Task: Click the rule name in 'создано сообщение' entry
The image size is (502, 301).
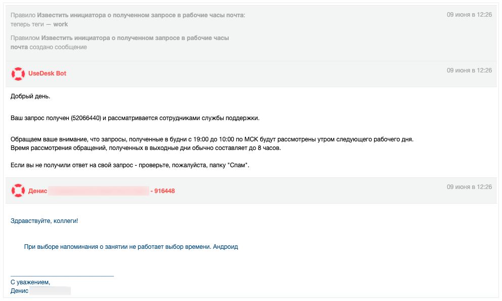Action: 120,43
